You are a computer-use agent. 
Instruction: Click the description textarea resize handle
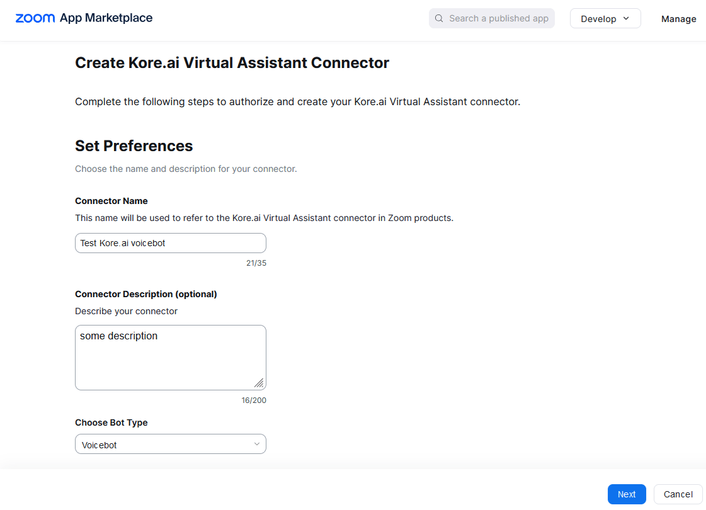(259, 383)
